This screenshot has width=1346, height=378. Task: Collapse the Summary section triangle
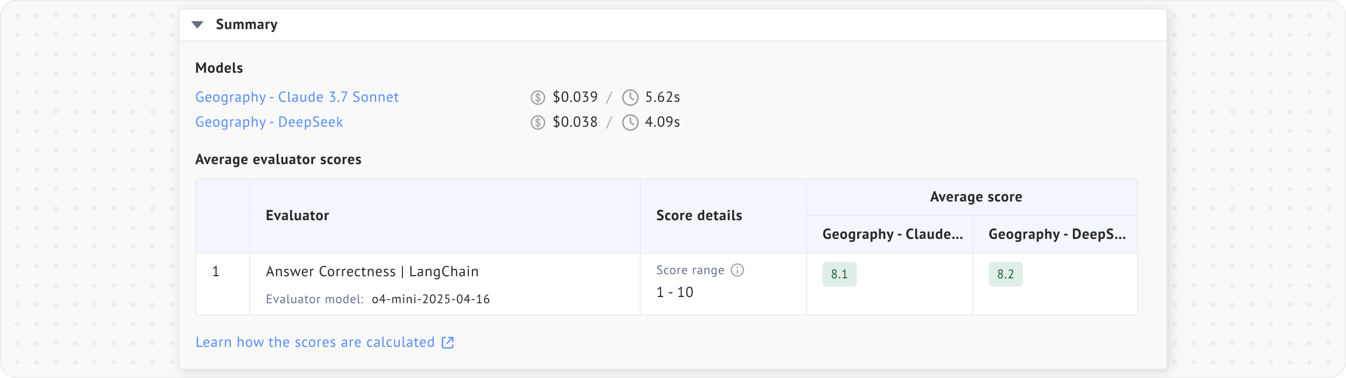[x=197, y=24]
